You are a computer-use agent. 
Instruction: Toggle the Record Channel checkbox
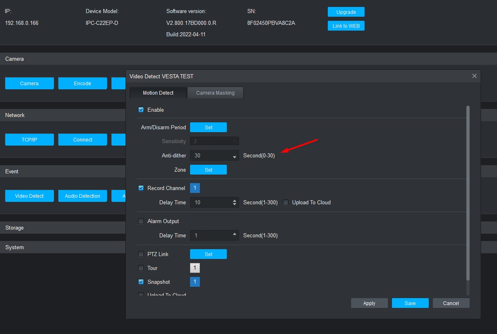pos(141,188)
